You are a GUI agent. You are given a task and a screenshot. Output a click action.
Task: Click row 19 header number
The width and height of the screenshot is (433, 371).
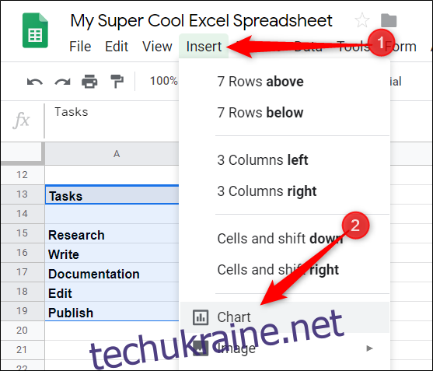click(x=22, y=311)
